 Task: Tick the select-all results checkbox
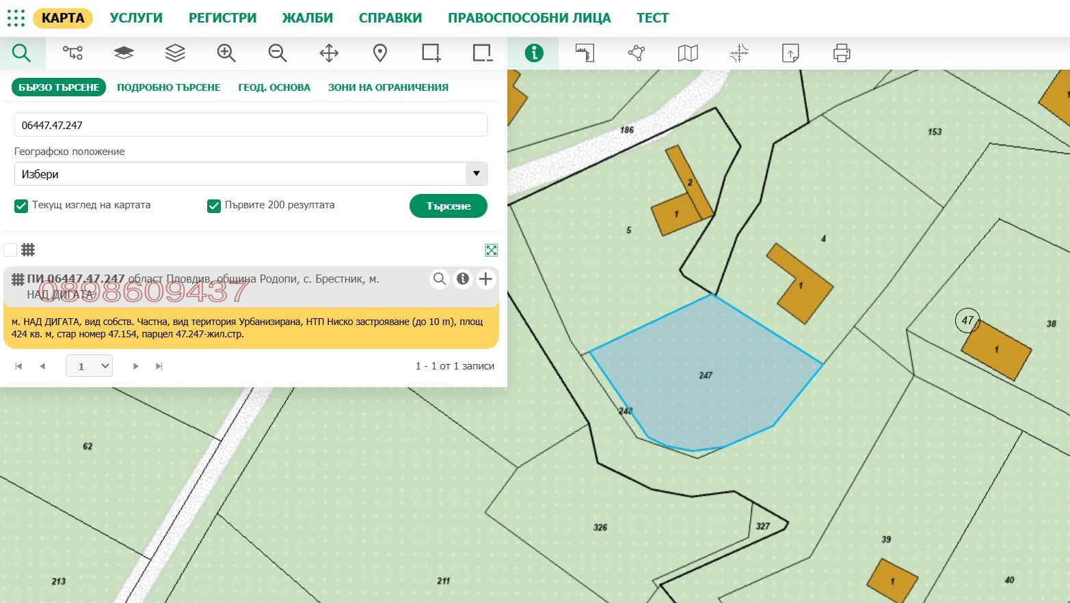coord(10,249)
